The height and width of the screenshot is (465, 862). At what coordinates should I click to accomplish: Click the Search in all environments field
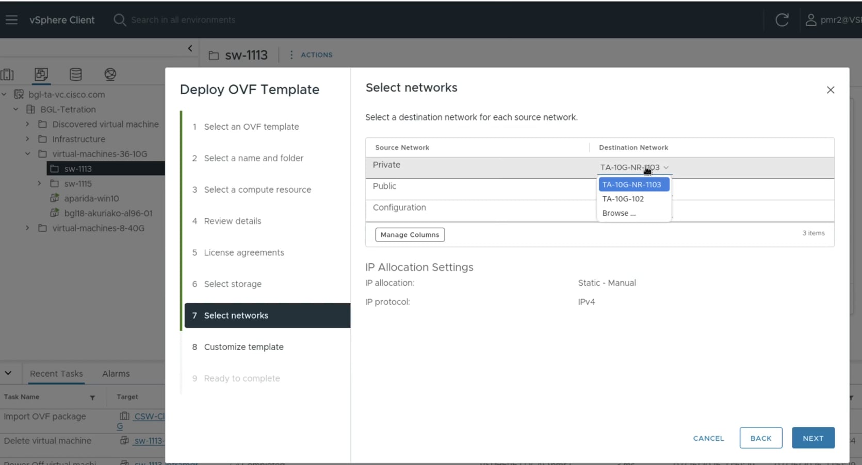click(183, 20)
